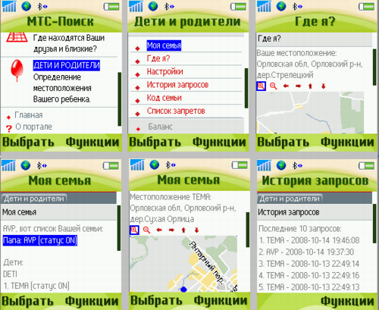379x310 pixels.
Task: Click the scrollbar on the Дети и родители menu
Action: (246, 89)
